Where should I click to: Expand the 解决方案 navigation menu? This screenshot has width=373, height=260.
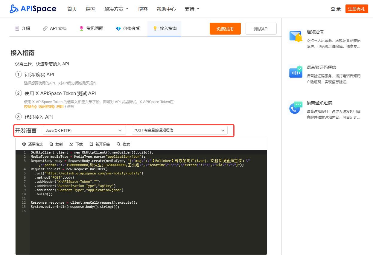click(x=116, y=9)
